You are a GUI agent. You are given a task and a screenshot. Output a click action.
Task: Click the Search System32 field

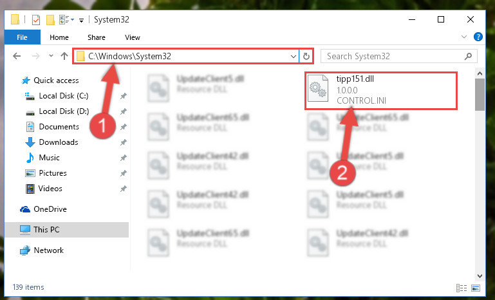pos(394,56)
